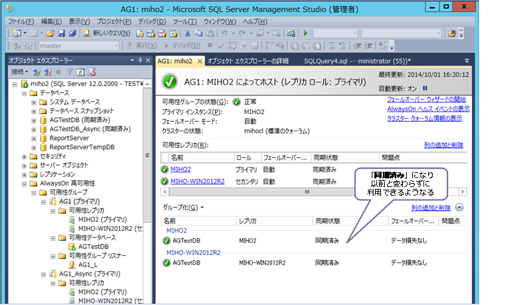Open the 表示(V) menu
Screen dimensions: 531x305
click(79, 21)
